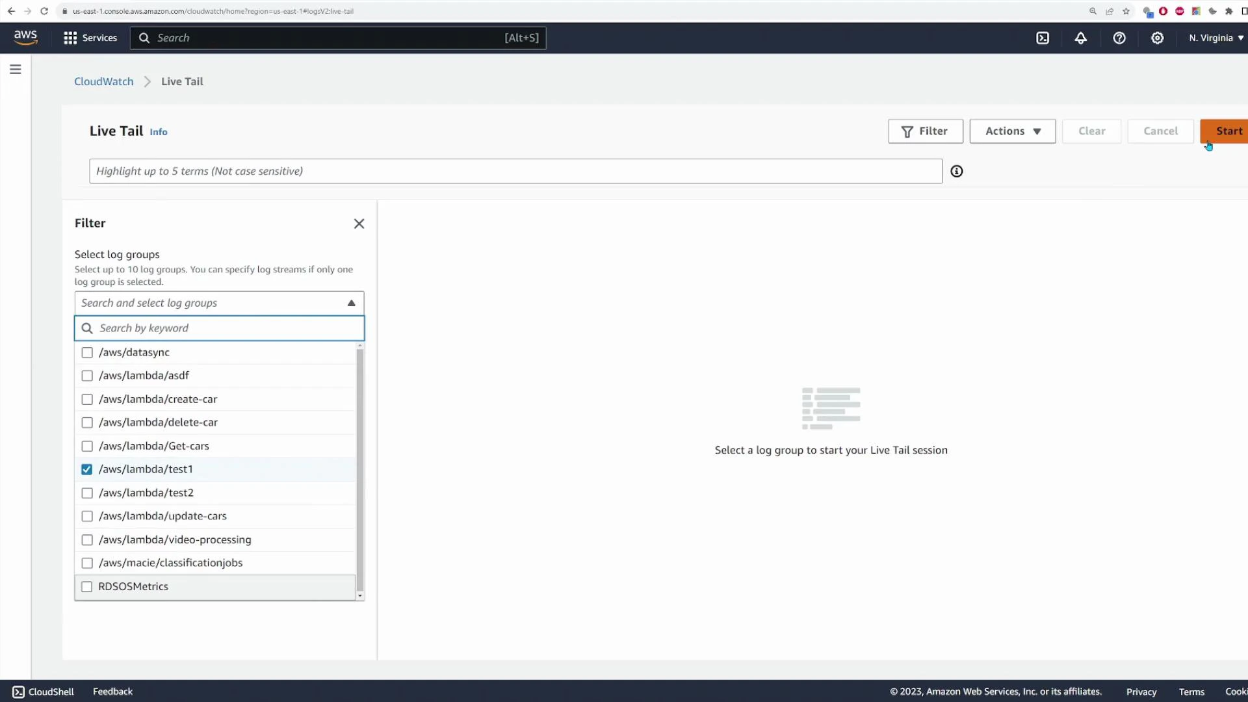Click the Live Tail breadcrumb item
1248x702 pixels.
pos(181,81)
